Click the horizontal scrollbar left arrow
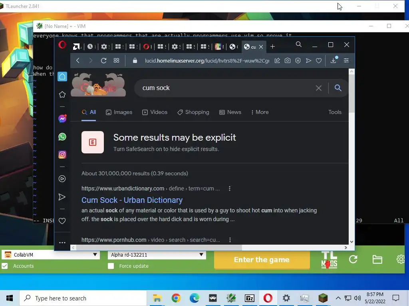Screen dimensions: 409x306 [73, 247]
